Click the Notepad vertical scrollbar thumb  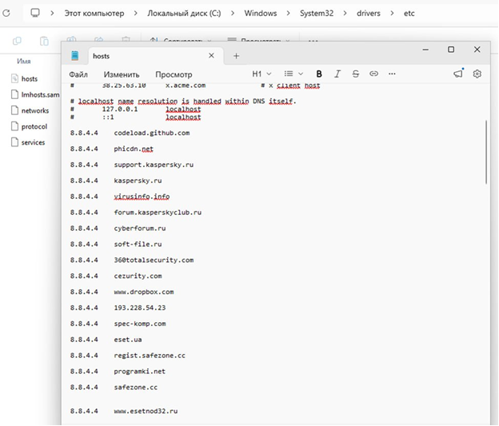click(x=486, y=152)
